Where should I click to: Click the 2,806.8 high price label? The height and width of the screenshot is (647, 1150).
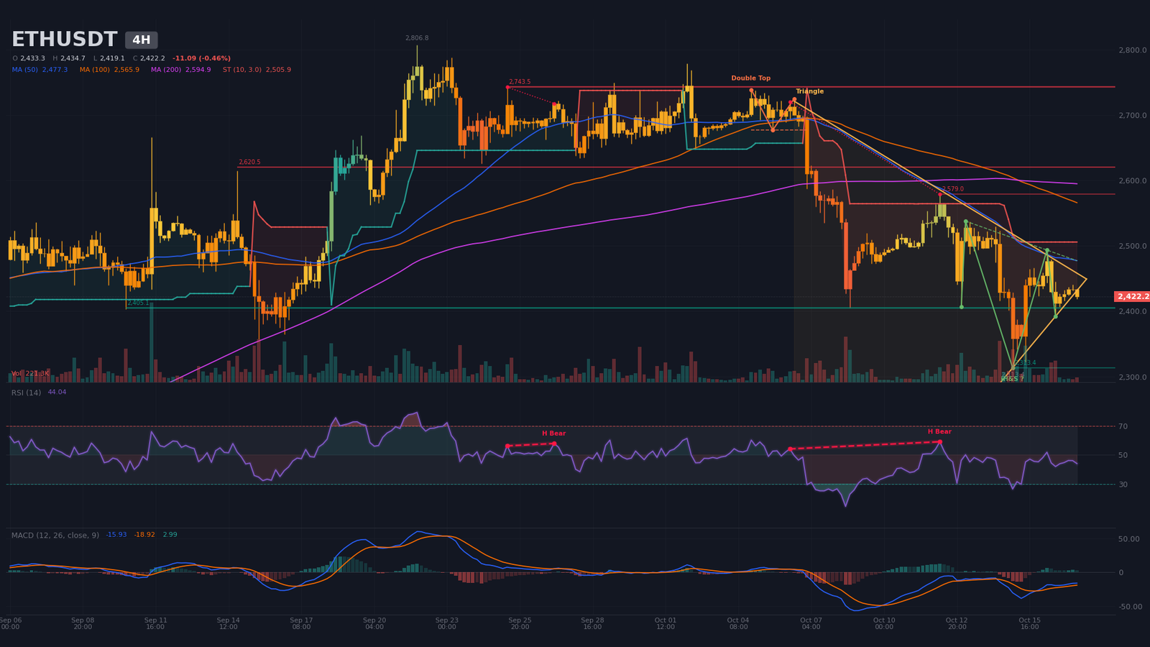pyautogui.click(x=416, y=38)
